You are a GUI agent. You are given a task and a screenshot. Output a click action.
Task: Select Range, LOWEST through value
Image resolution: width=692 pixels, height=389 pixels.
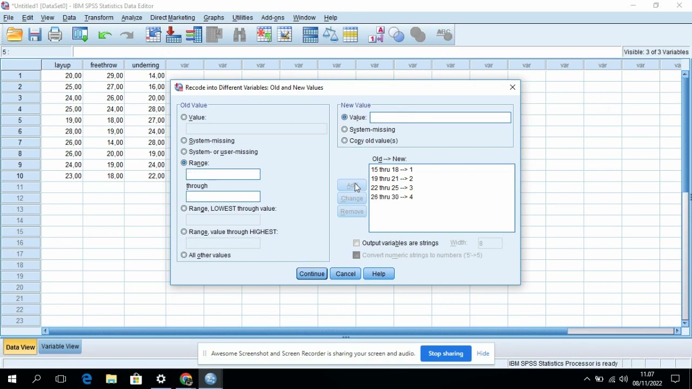point(184,209)
